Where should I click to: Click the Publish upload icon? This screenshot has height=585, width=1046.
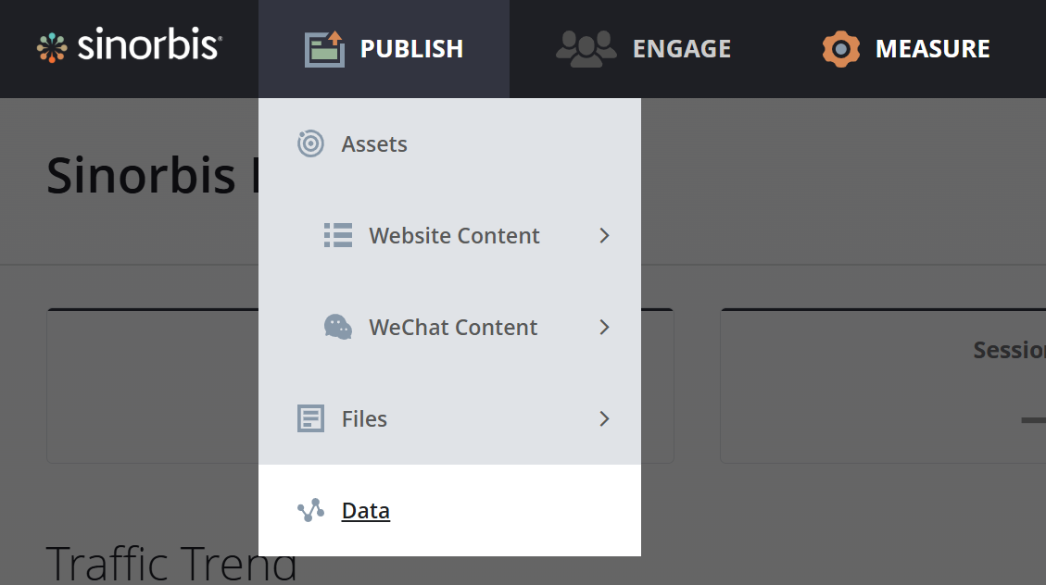click(324, 49)
